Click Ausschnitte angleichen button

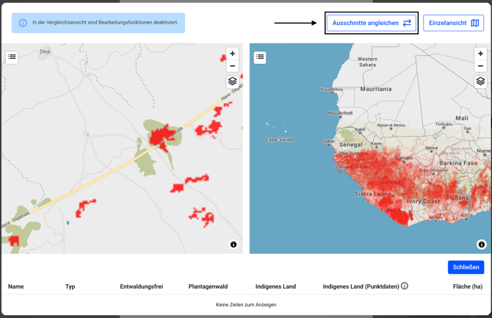[371, 23]
